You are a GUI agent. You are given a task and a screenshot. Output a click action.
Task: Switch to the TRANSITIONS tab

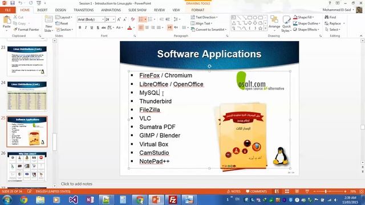click(84, 10)
